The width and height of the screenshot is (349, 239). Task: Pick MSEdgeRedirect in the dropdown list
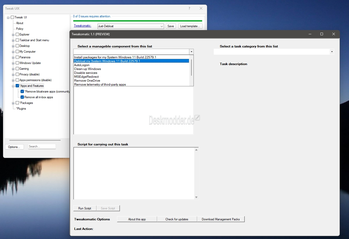click(131, 77)
